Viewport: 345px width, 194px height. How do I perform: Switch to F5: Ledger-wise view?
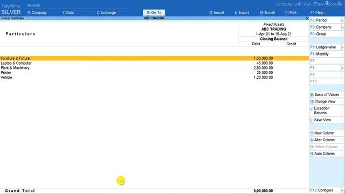[325, 47]
